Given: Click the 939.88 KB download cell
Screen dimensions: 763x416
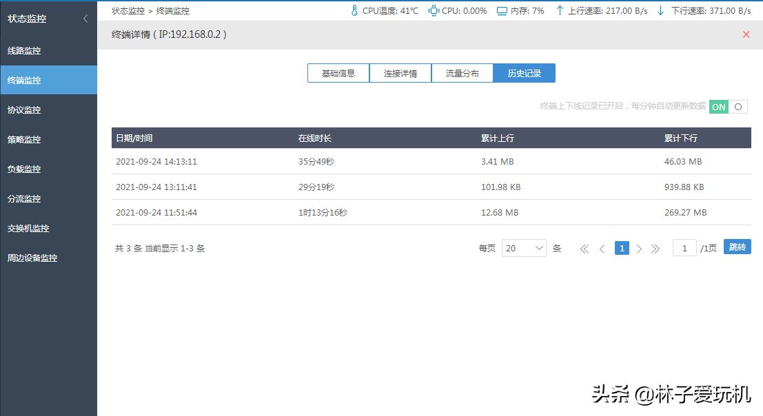Looking at the screenshot, I should click(x=684, y=187).
